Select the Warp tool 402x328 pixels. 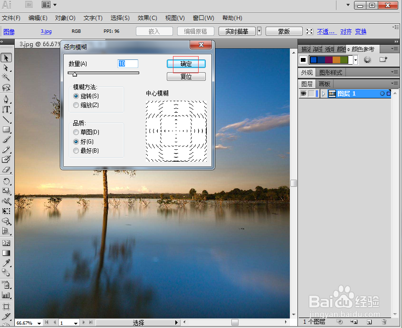pyautogui.click(x=6, y=201)
